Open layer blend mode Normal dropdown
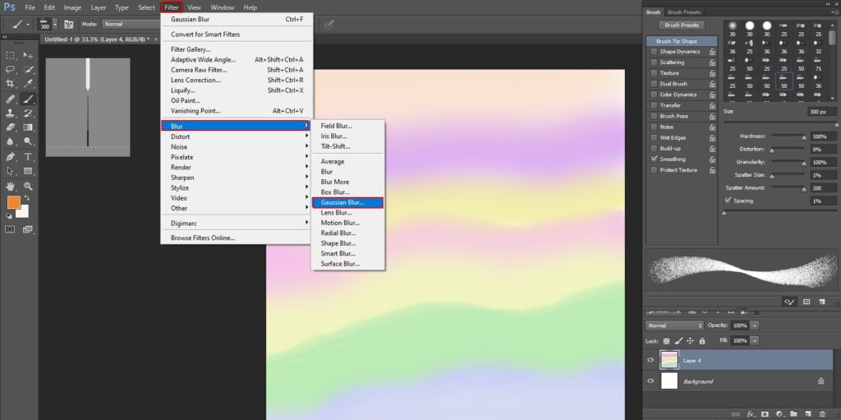 [x=675, y=325]
